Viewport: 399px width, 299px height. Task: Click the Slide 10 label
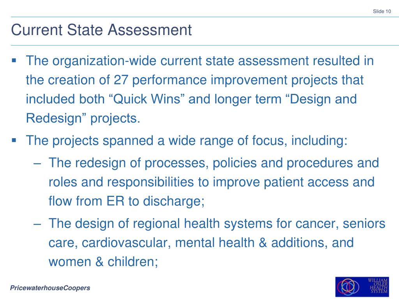click(x=382, y=11)
